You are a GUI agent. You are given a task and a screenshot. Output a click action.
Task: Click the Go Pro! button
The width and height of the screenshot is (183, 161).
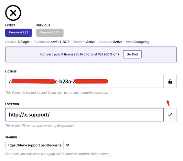132,54
